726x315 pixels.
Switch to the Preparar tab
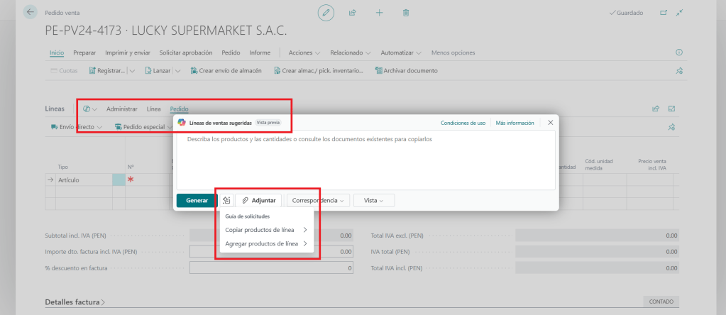tap(84, 52)
